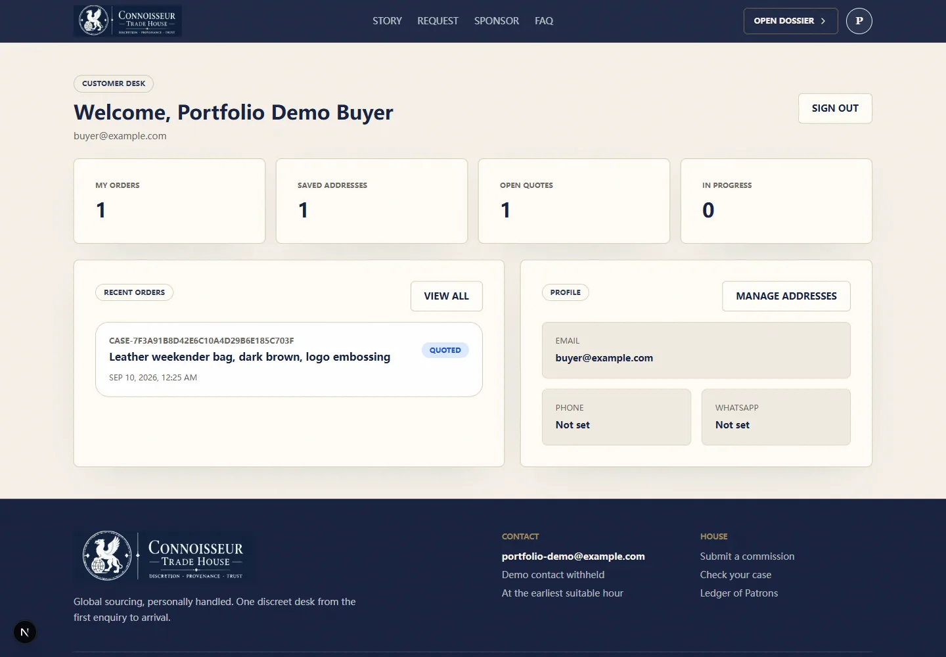Click the footer Connoisseur Trade House logo
946x657 pixels.
[x=164, y=556]
